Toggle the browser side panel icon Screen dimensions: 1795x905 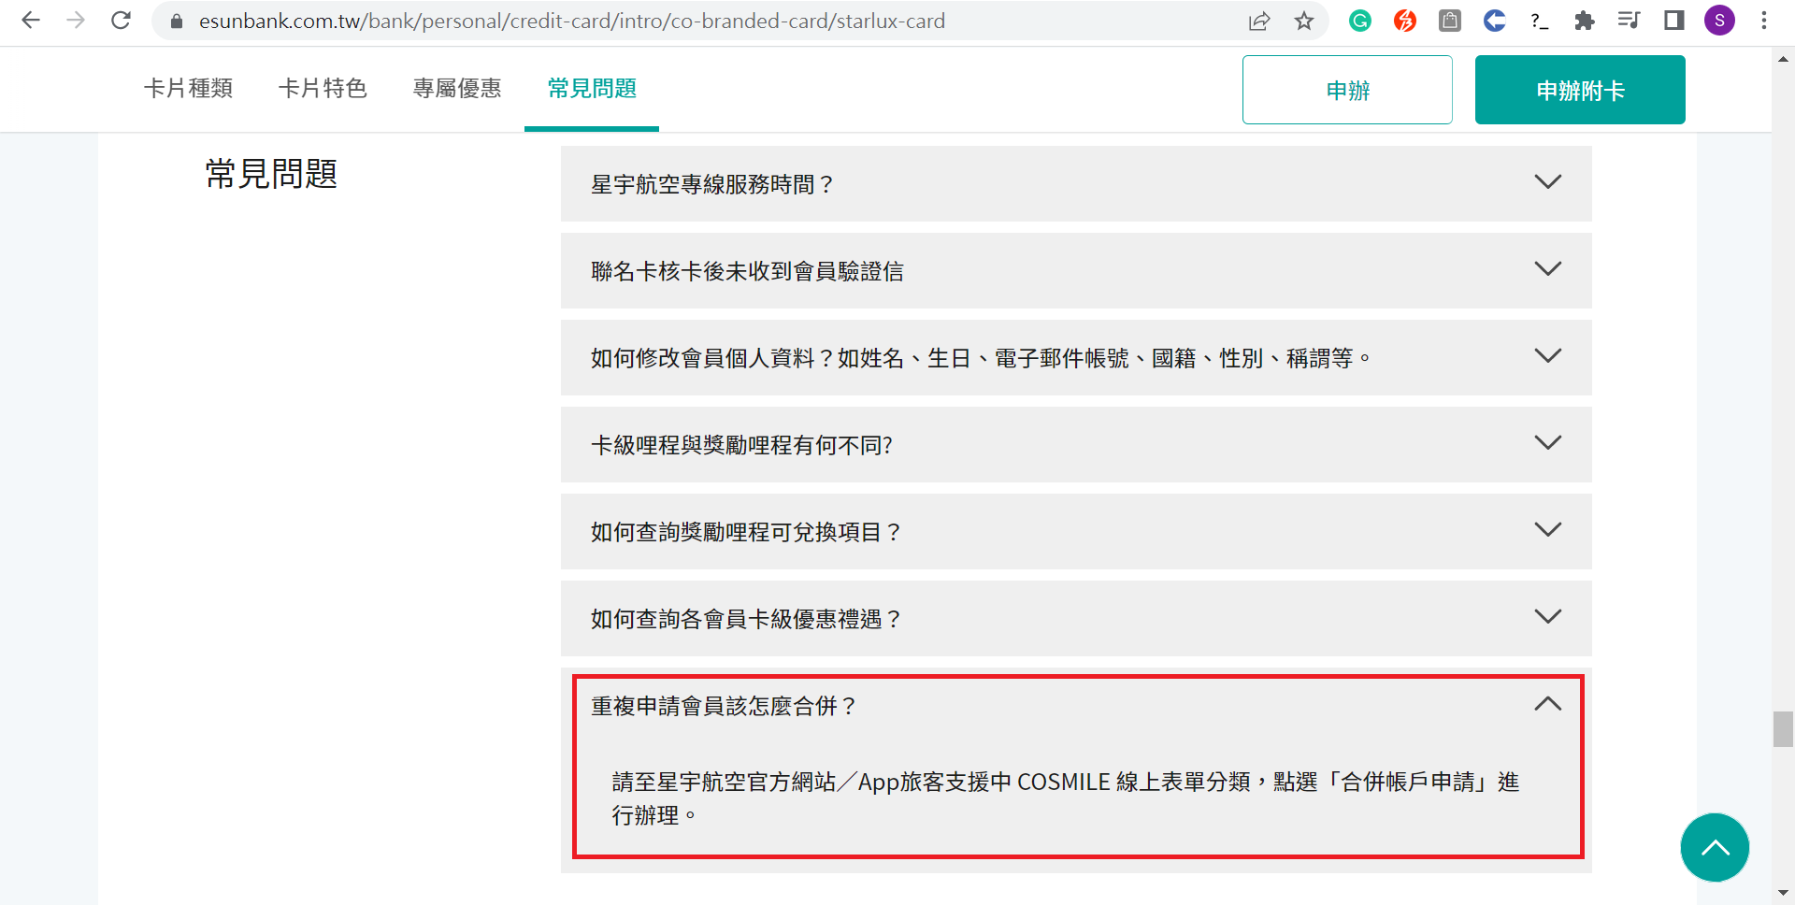(1673, 21)
